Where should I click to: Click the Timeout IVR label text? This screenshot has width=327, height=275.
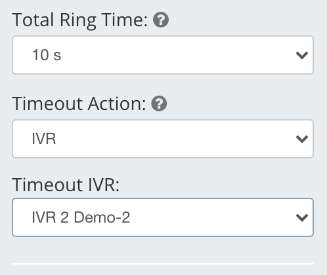point(66,185)
